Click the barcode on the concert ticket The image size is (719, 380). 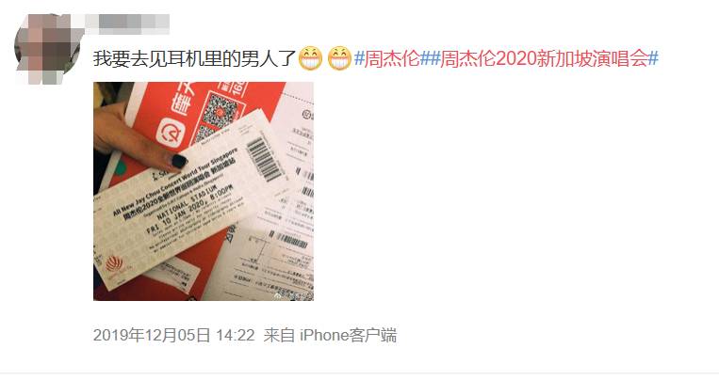[265, 158]
